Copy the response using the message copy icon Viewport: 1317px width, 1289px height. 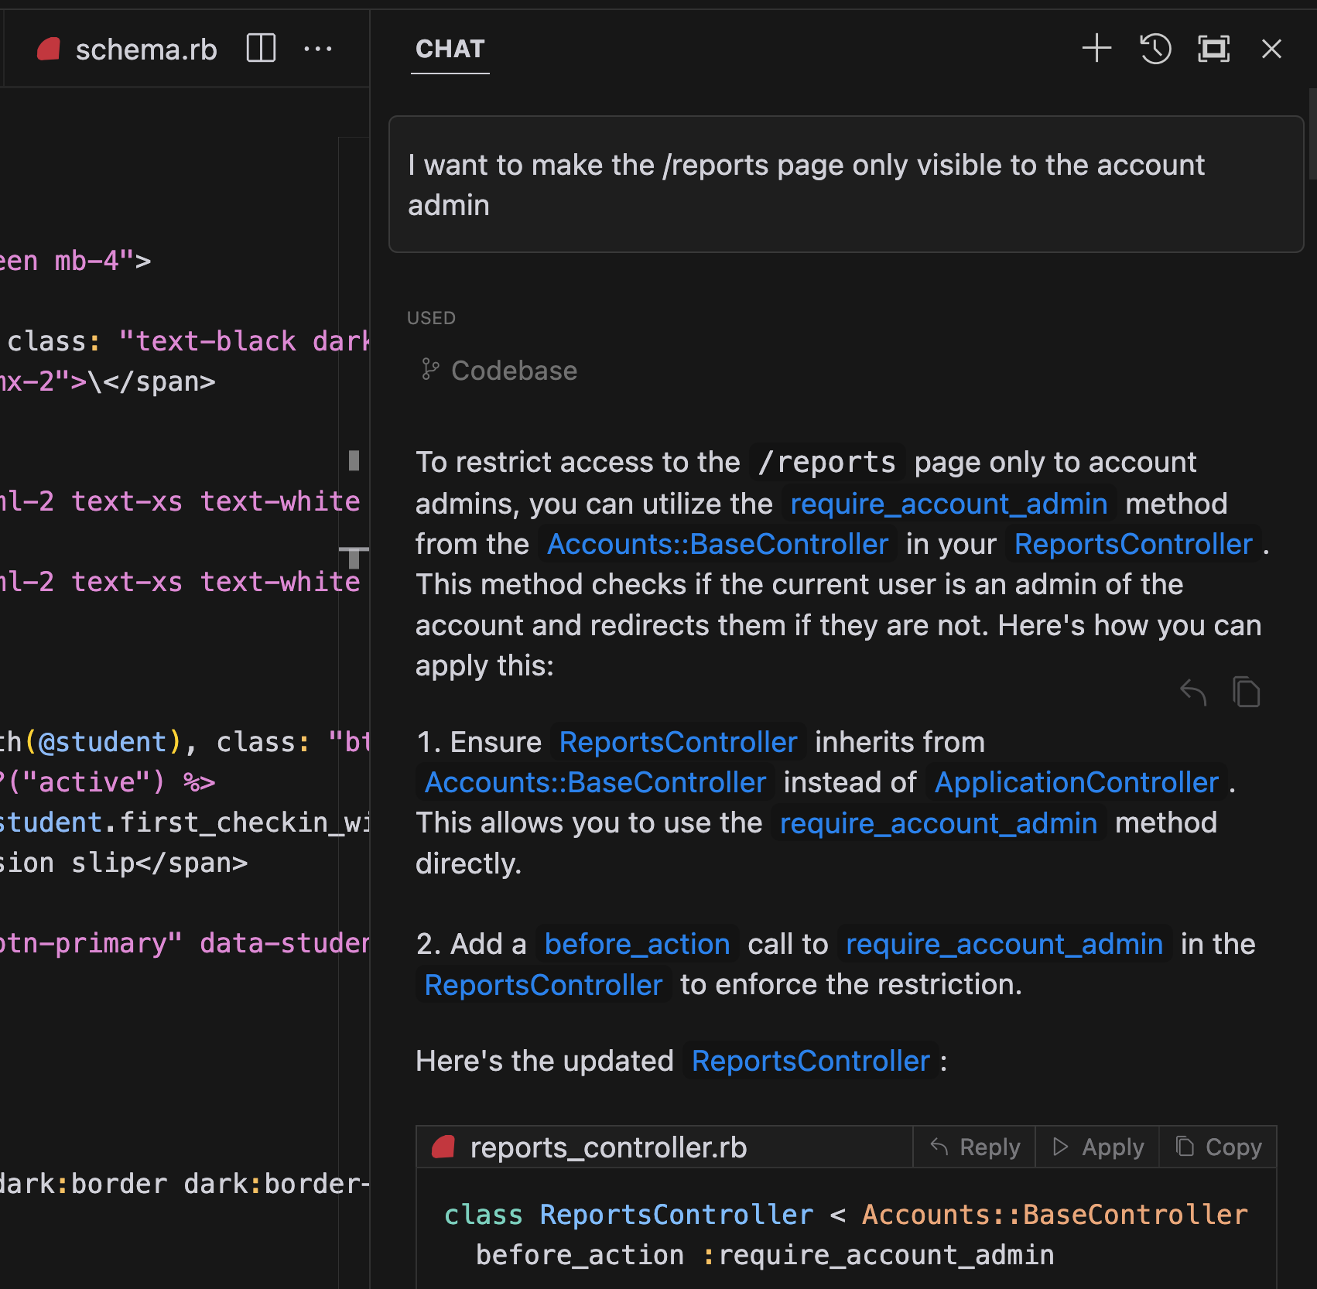click(x=1246, y=692)
